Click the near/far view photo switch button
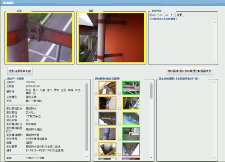This screenshot has width=225, height=162. (20, 71)
